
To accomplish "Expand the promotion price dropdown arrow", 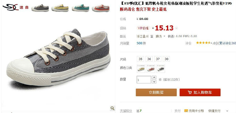I will (176, 28).
